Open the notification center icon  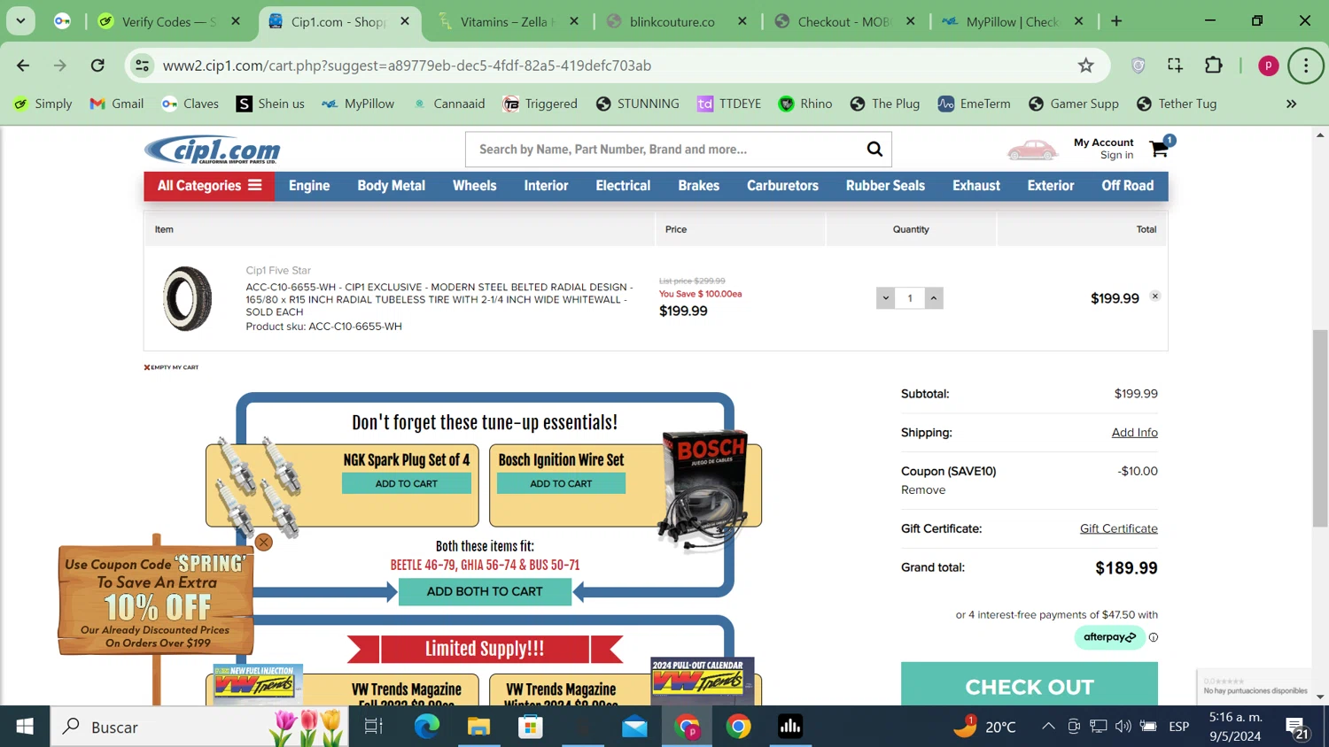(1298, 727)
